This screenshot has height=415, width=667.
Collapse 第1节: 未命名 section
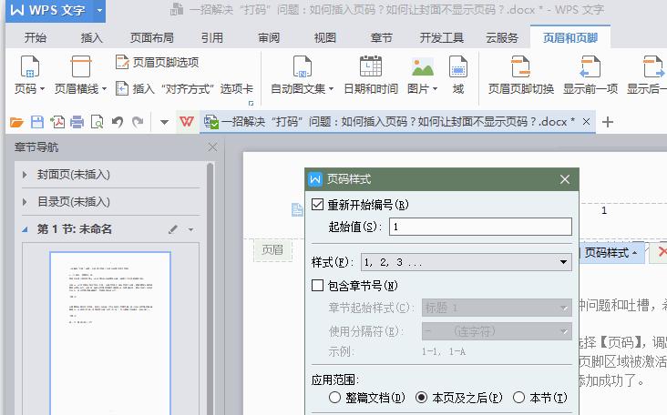click(x=25, y=229)
